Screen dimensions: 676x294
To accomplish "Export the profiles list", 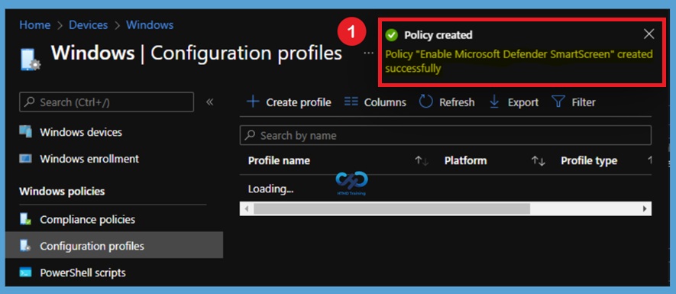I will (514, 102).
